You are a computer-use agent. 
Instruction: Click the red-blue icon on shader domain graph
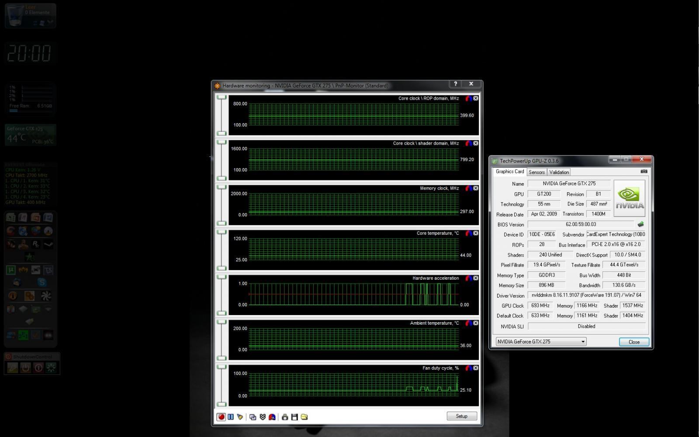tap(468, 143)
